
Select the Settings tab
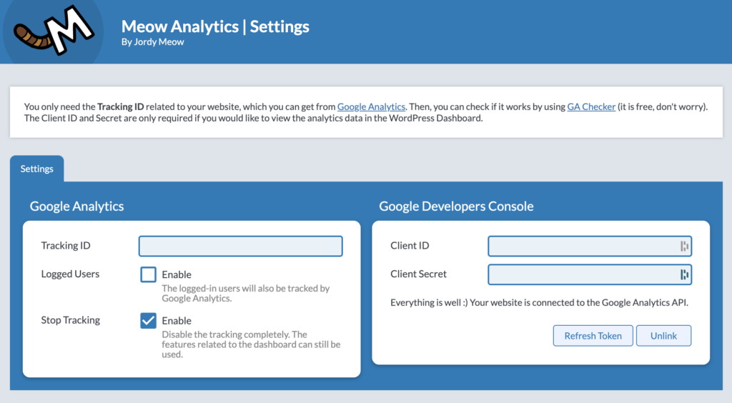[37, 169]
